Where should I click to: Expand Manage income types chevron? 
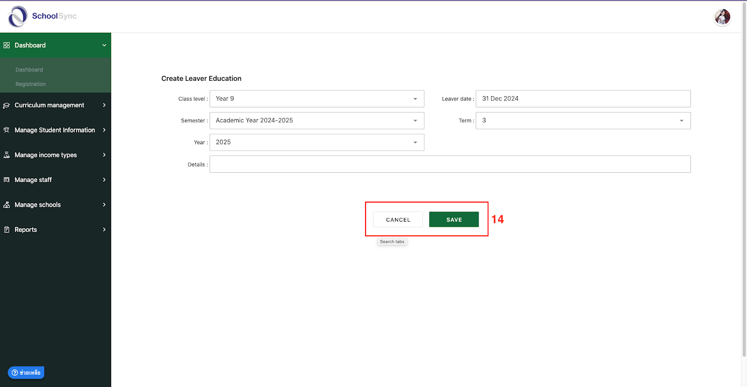point(104,155)
